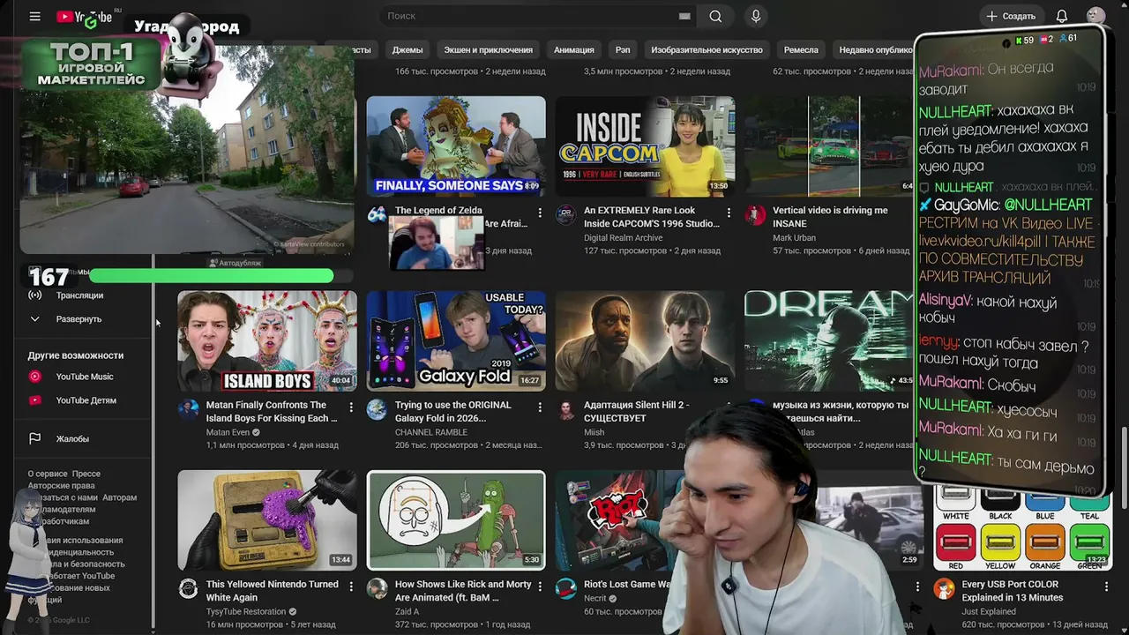Click the magnifier search button

[715, 16]
